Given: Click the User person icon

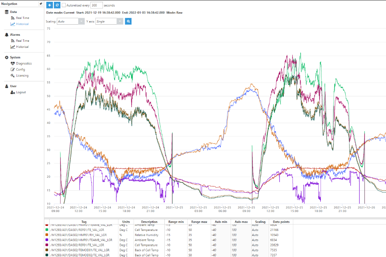Looking at the screenshot, I should click(6, 86).
